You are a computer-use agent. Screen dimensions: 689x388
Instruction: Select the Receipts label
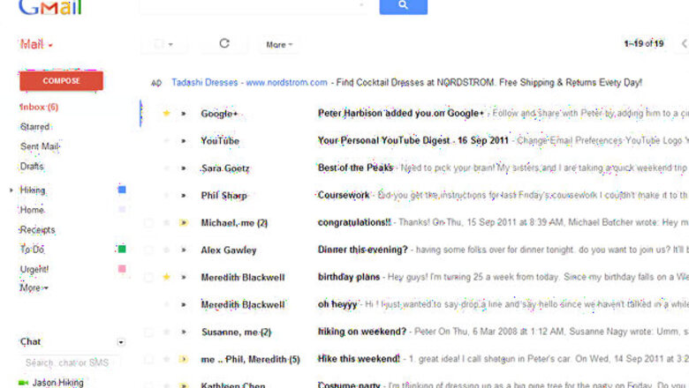click(x=37, y=230)
